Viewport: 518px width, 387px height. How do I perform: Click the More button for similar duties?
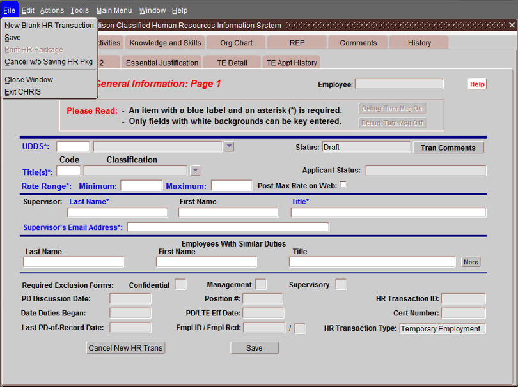coord(471,262)
